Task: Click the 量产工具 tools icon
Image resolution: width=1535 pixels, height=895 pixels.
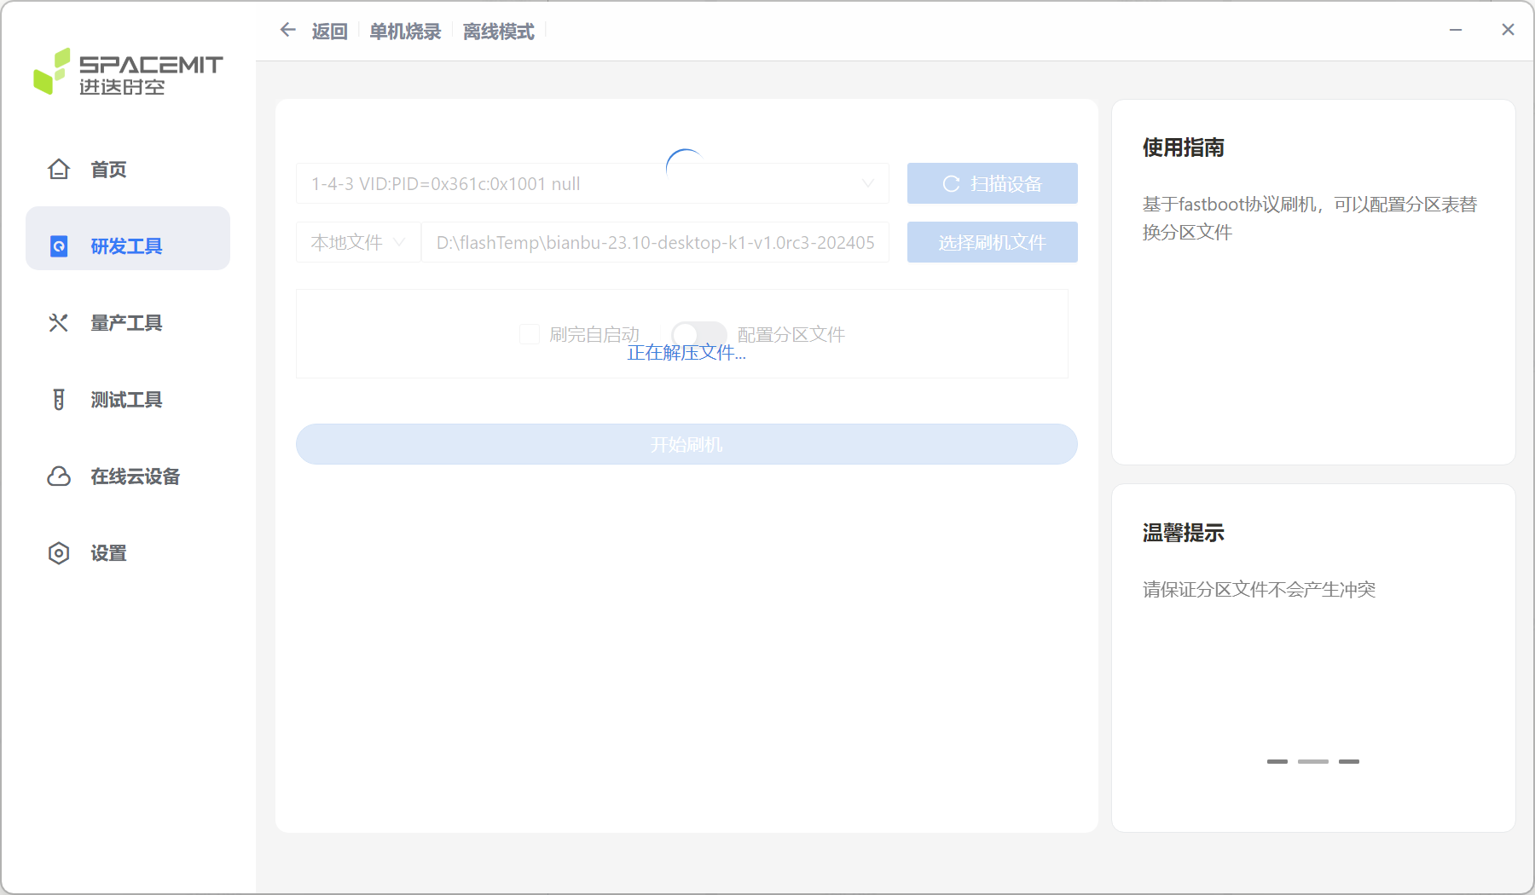Action: 58,322
